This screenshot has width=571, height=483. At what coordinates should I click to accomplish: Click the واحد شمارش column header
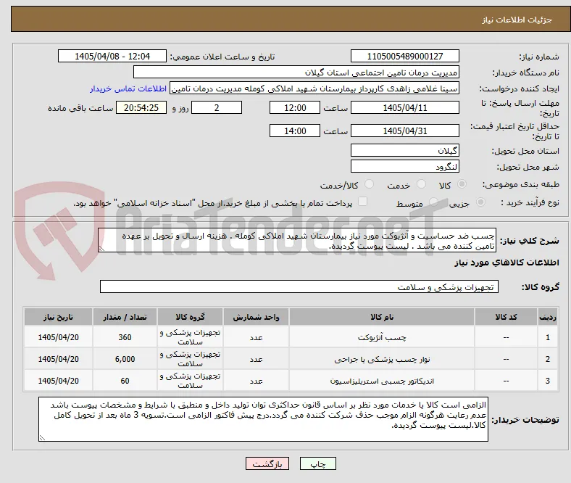click(256, 317)
